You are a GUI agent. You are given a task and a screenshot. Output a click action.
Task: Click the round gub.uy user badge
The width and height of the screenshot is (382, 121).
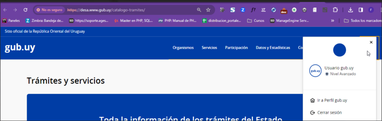[x=315, y=71]
